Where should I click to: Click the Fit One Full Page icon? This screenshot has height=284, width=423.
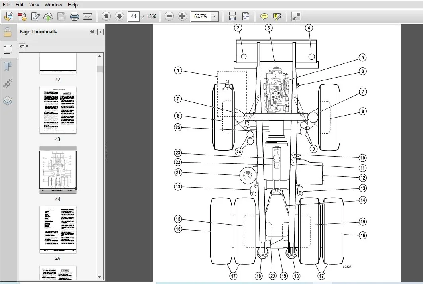tap(246, 16)
